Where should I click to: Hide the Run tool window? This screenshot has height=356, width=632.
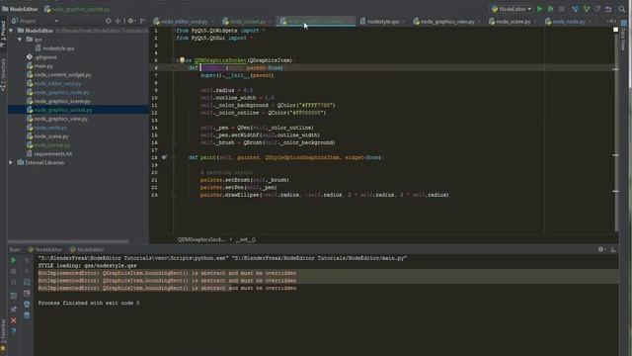point(613,249)
